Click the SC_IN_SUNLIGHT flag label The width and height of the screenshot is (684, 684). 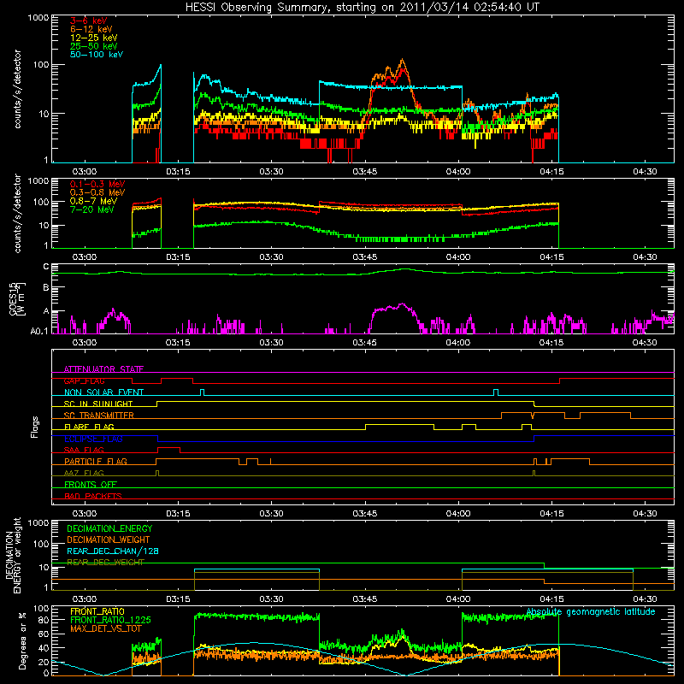point(98,404)
